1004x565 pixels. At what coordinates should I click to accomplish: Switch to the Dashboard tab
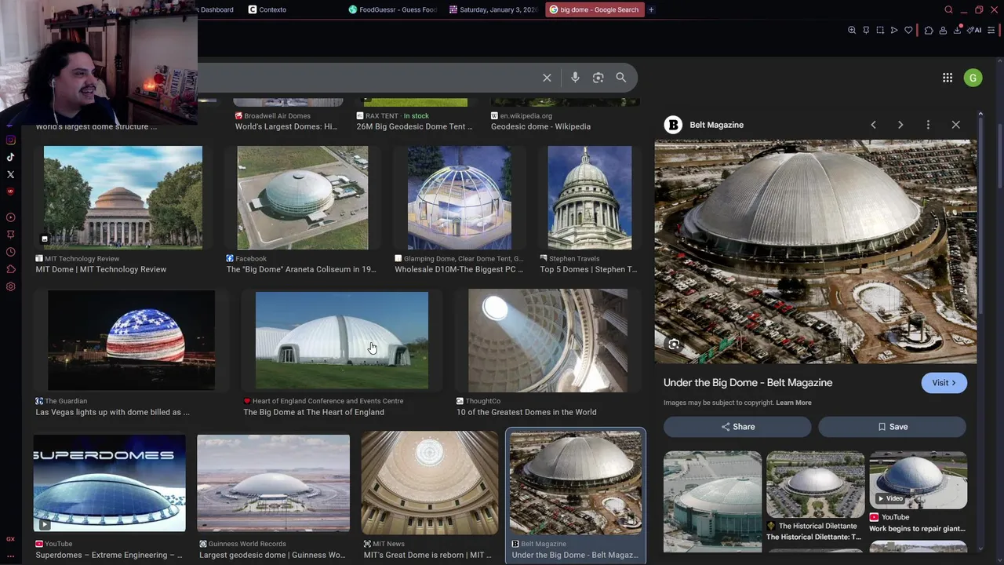tap(217, 9)
